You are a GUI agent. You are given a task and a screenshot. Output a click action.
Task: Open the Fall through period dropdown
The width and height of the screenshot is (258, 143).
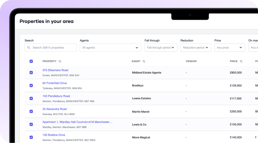[x=161, y=48]
